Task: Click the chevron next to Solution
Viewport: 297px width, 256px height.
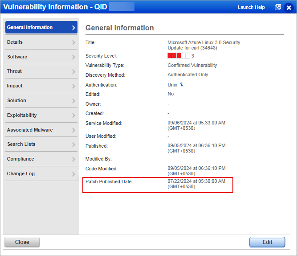Action: [73, 101]
